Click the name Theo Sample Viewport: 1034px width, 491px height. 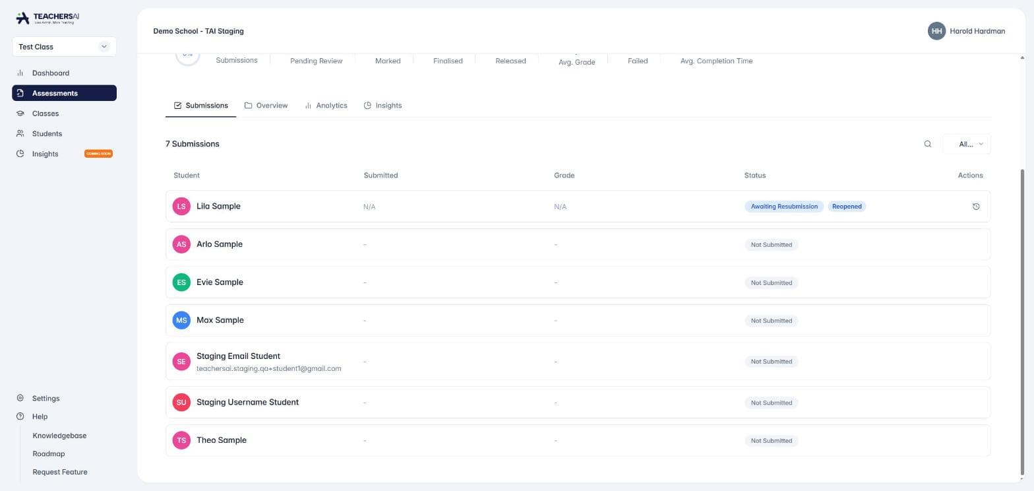[x=222, y=440]
